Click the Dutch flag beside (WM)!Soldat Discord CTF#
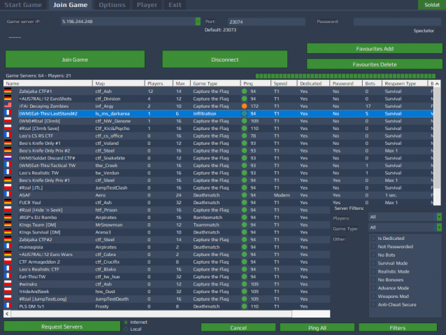This screenshot has height=335, width=446. coord(8,157)
